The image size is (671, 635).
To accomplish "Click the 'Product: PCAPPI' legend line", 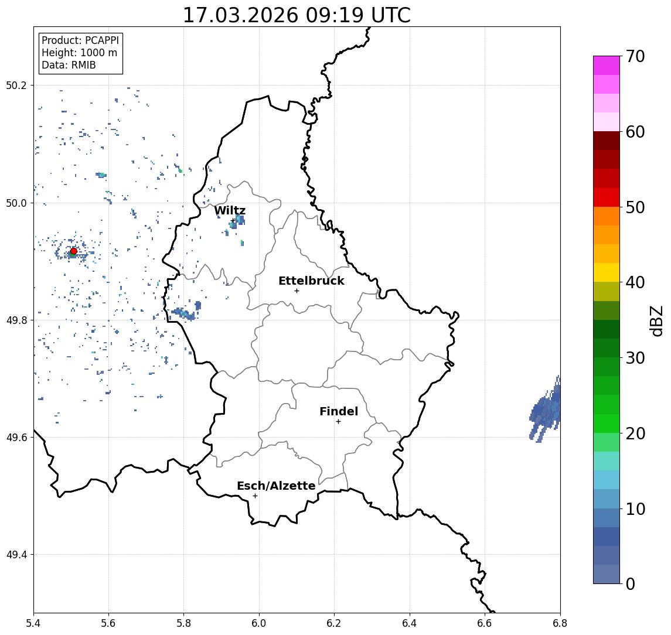I will [80, 40].
